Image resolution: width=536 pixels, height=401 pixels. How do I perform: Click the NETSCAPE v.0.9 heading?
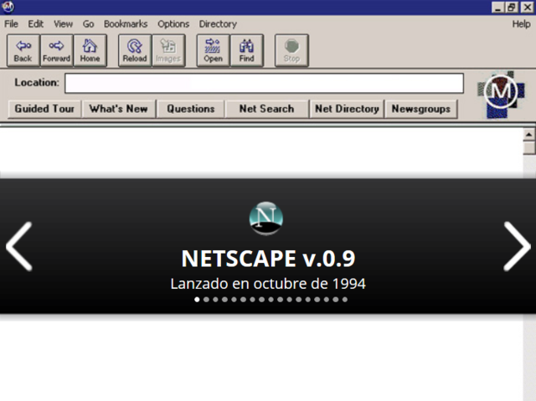tap(268, 258)
